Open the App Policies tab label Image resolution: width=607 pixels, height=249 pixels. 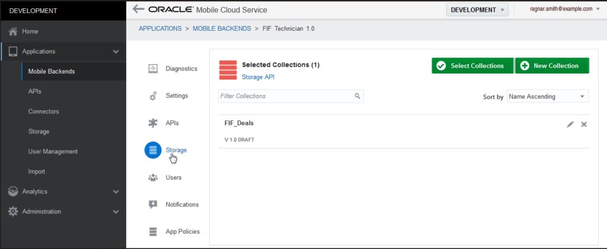[x=183, y=232]
